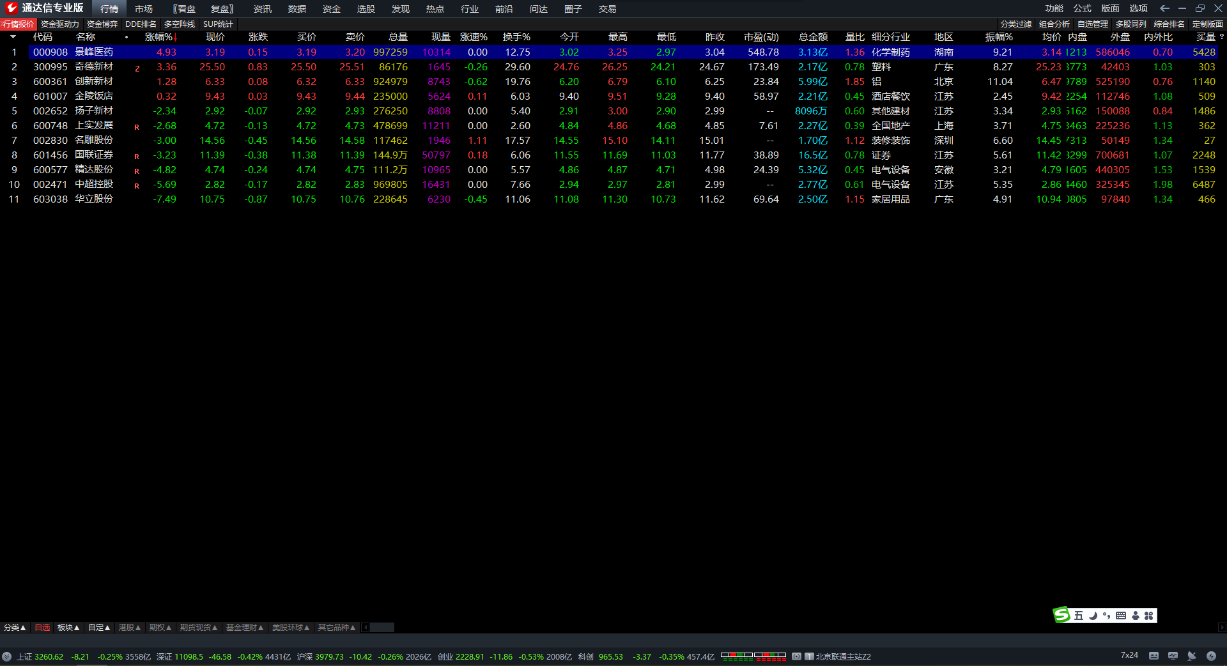Open the Sogou soft keyboard icon
This screenshot has height=666, width=1227.
click(x=1121, y=616)
